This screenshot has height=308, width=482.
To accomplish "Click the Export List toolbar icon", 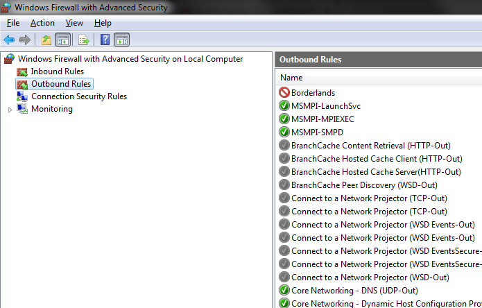I will pos(84,40).
